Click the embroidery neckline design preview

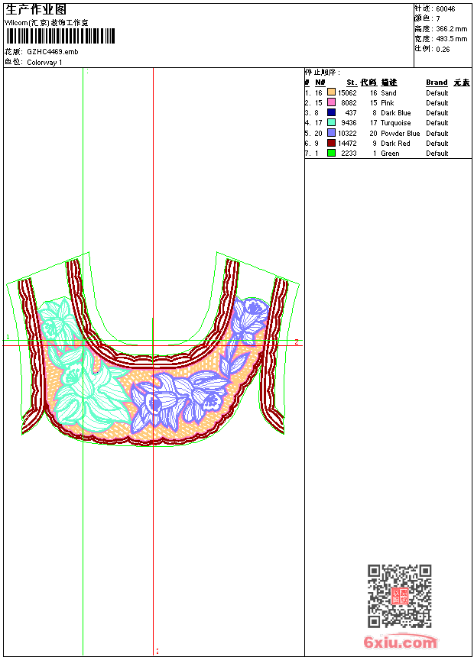click(x=153, y=350)
